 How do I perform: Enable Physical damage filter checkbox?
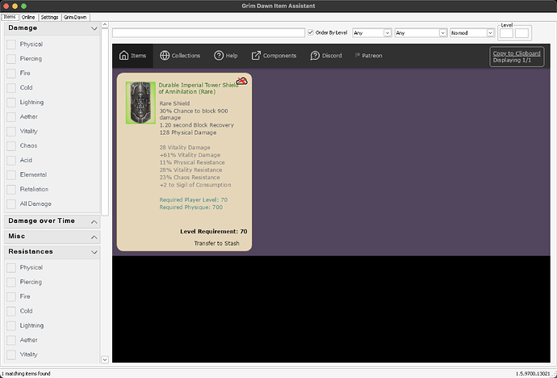[x=11, y=44]
